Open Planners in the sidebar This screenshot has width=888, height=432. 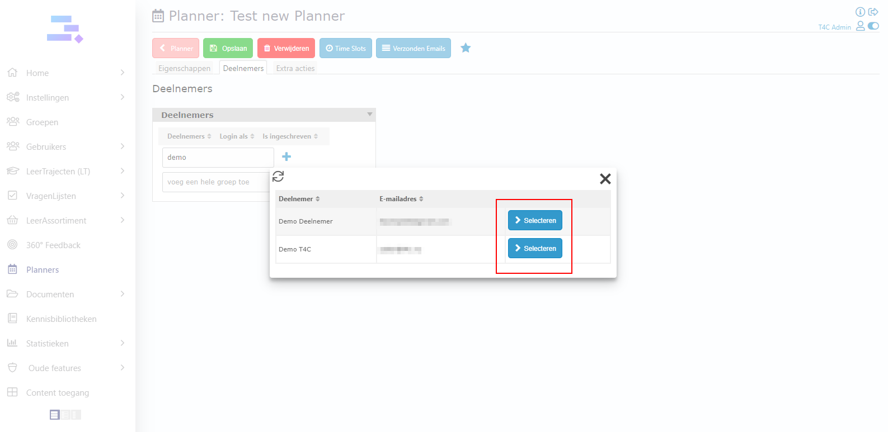(x=43, y=270)
